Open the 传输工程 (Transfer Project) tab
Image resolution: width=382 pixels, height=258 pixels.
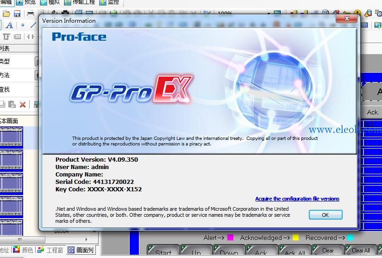80,2
